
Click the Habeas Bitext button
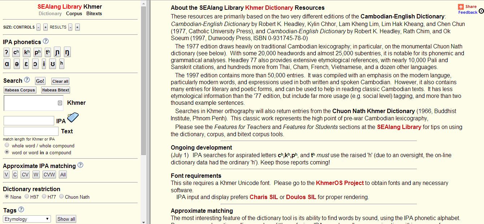click(56, 90)
